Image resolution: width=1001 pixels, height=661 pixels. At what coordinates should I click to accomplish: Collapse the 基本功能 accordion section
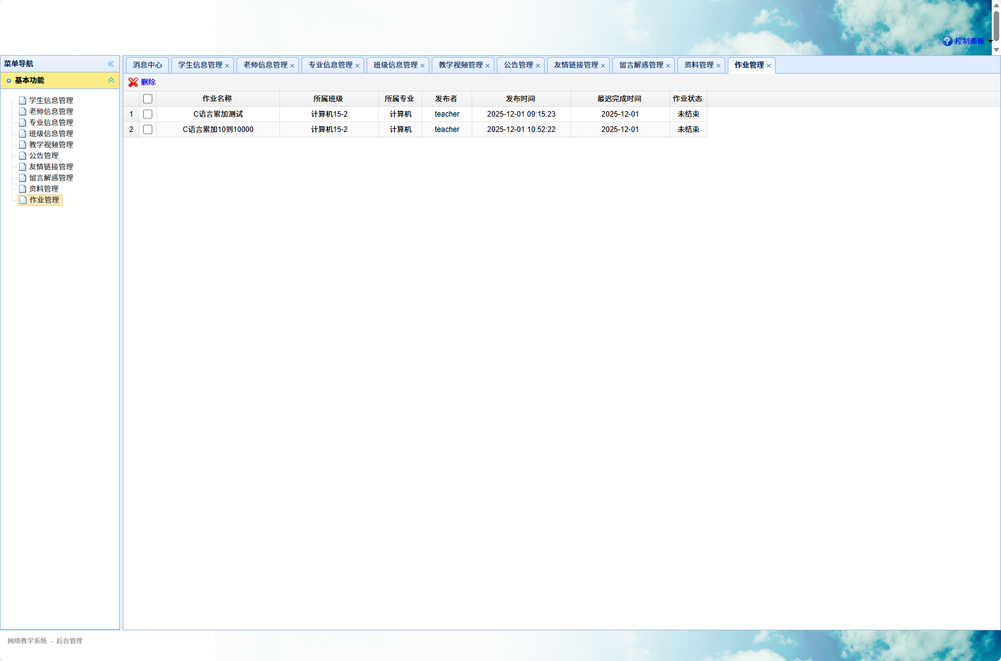[x=111, y=80]
